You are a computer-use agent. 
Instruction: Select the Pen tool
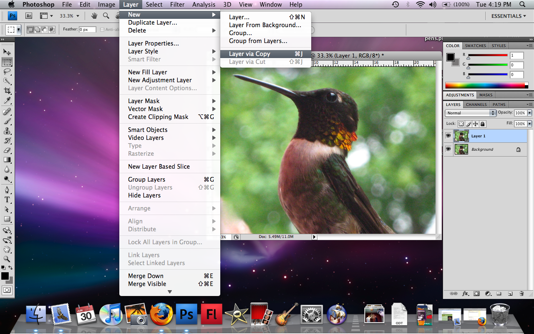tap(7, 190)
